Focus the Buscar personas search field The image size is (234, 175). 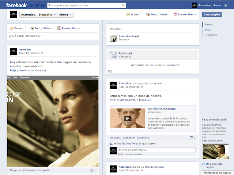coord(84,5)
